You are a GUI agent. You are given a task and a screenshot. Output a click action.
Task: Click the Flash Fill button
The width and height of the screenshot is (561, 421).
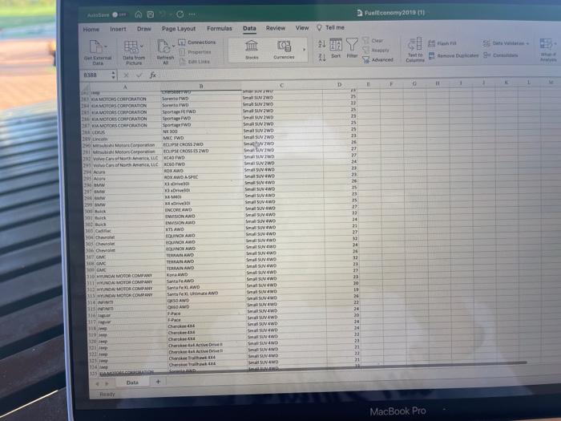click(x=442, y=43)
